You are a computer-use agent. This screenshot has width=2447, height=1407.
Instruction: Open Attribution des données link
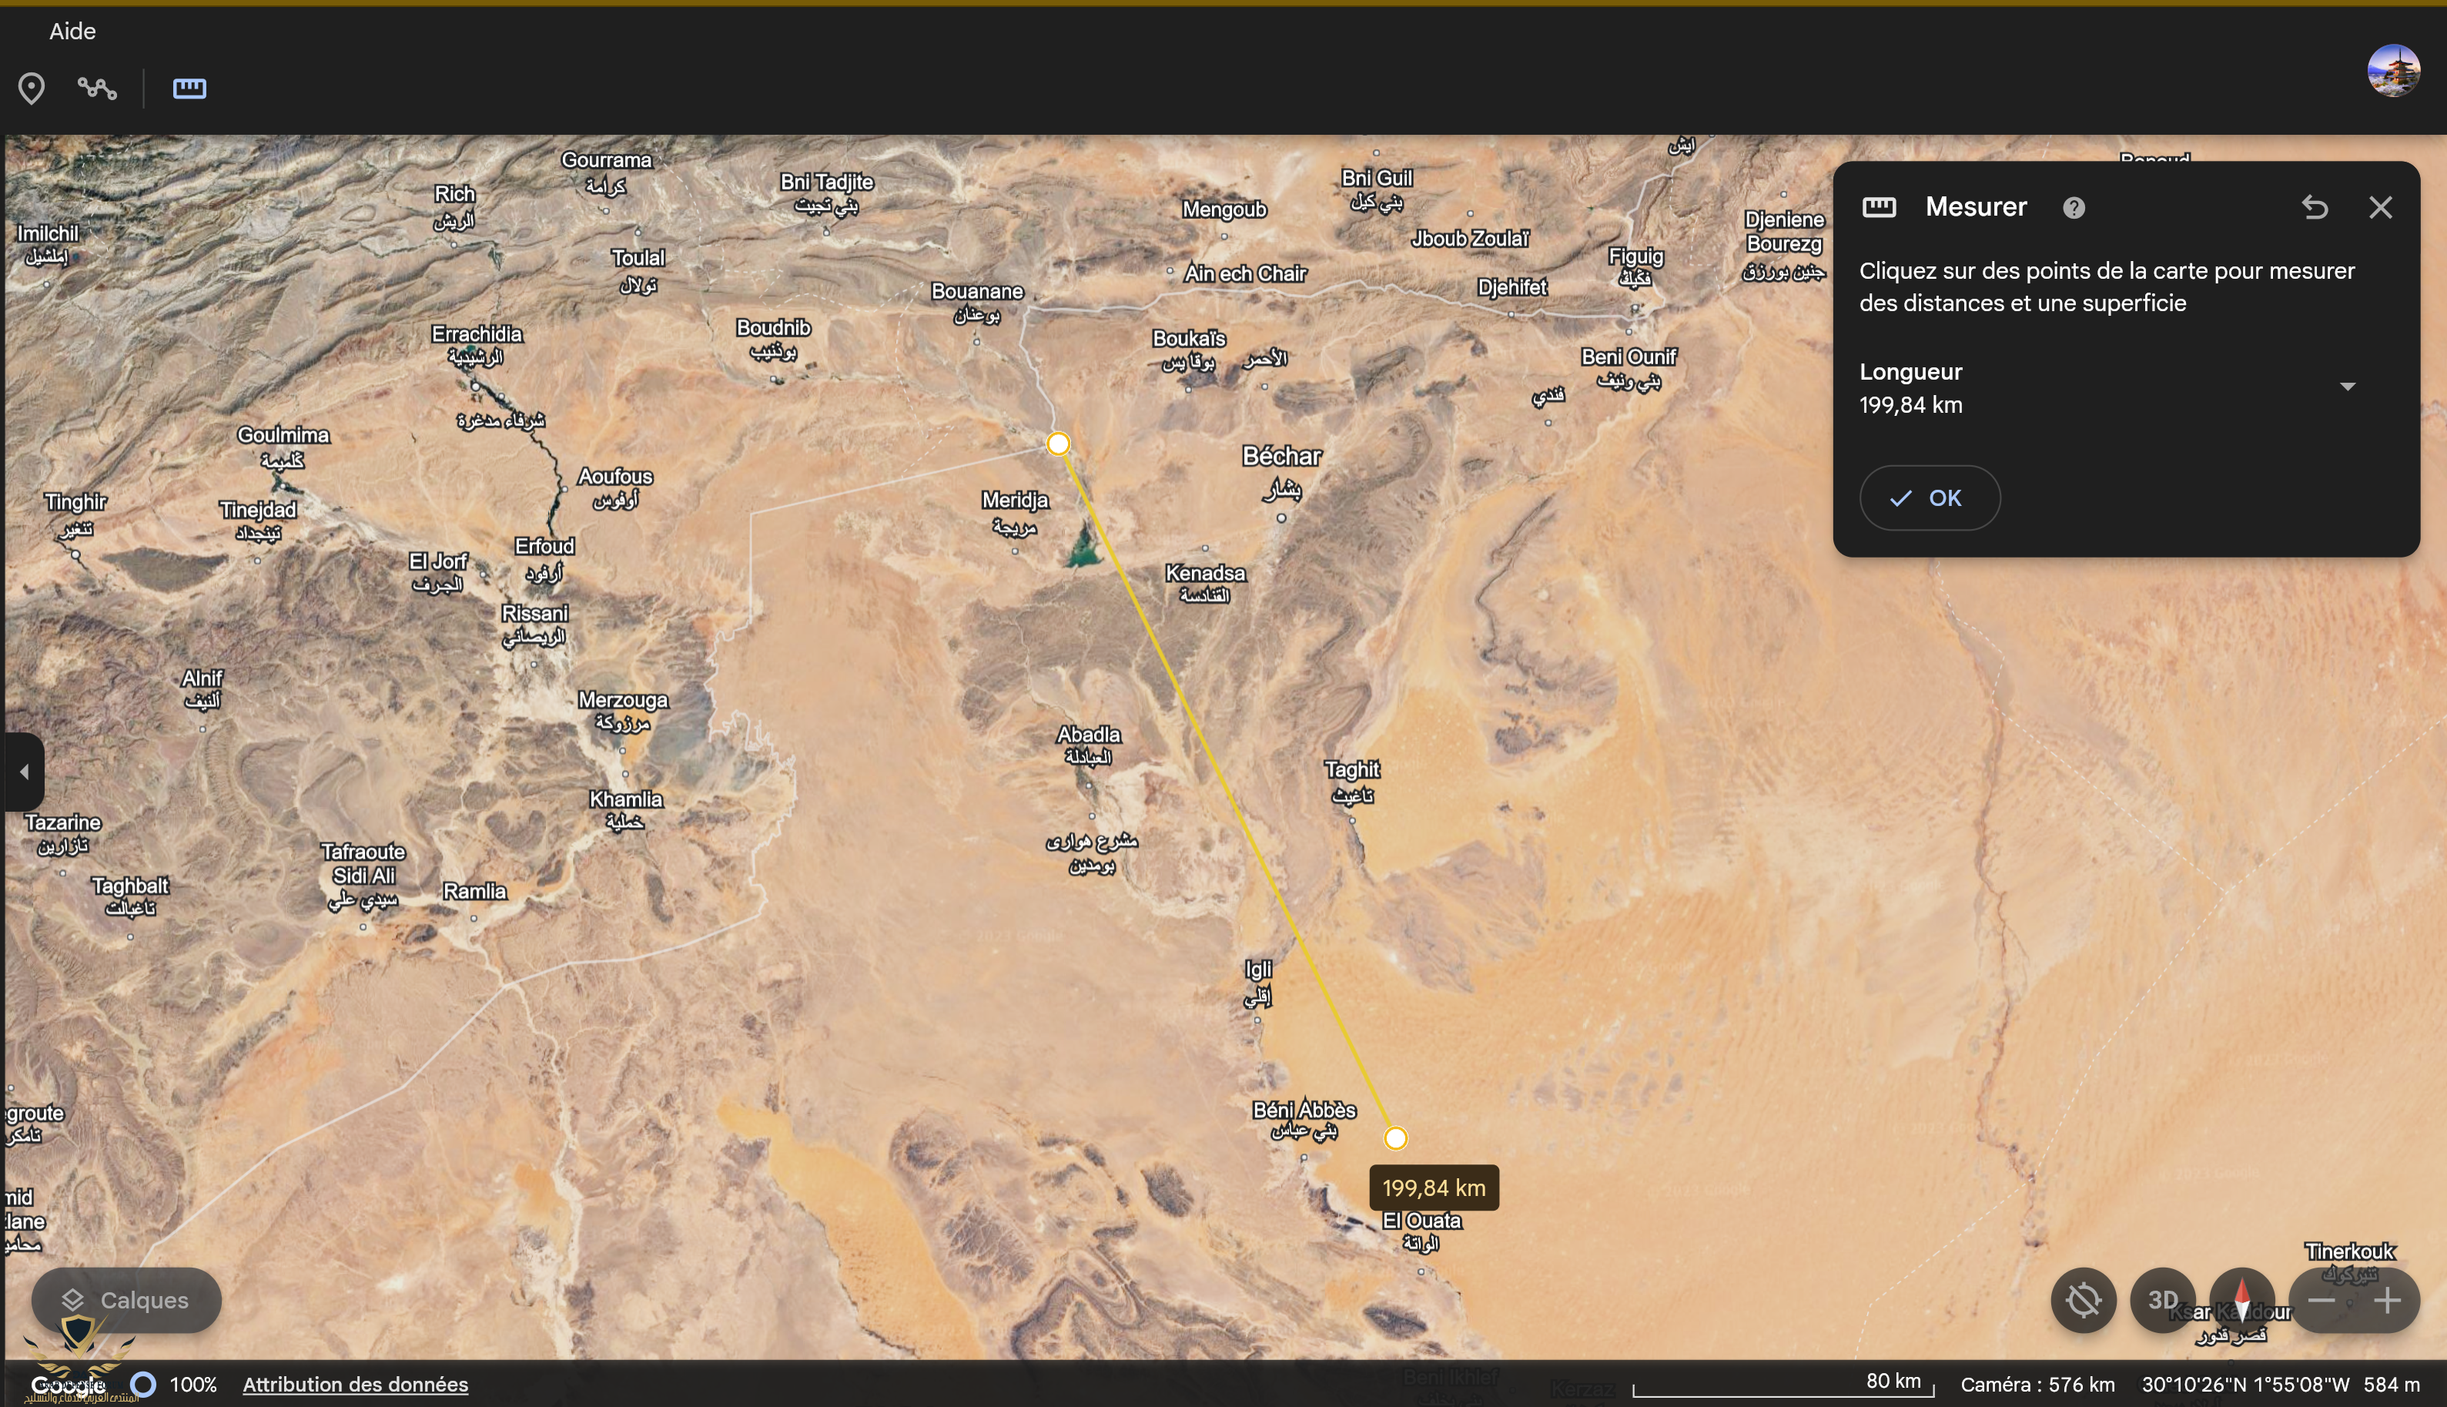point(354,1384)
